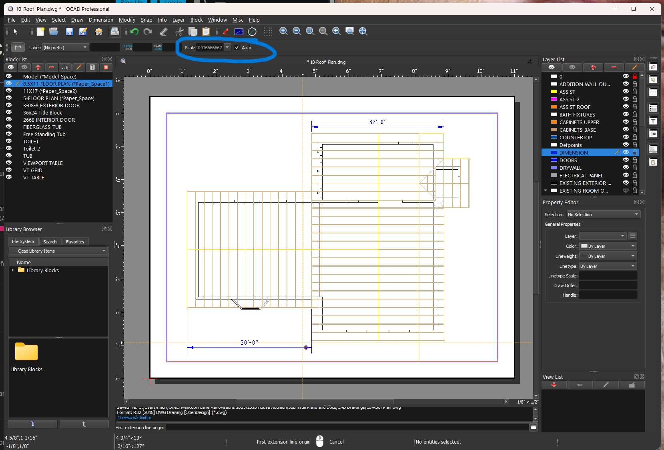Click the Open file folder icon
Screen dimensions: 664x450
click(x=54, y=32)
